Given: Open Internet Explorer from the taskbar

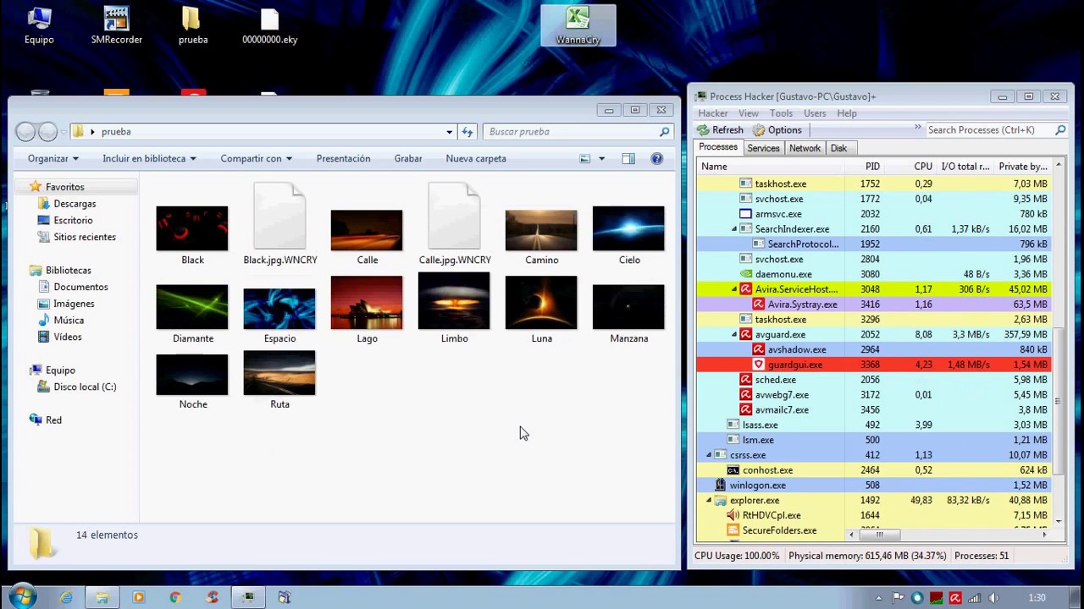Looking at the screenshot, I should point(66,597).
